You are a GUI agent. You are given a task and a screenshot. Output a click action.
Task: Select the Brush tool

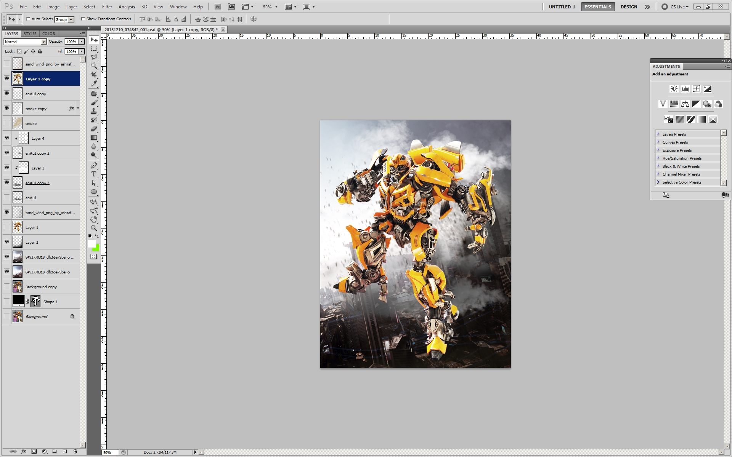[x=94, y=102]
